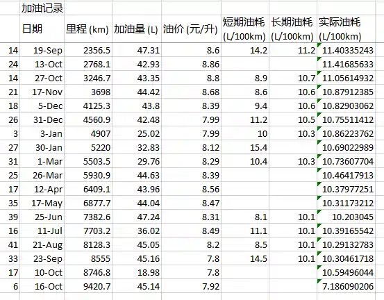This screenshot has height=300, width=384.
Task: Click the 15.4 short-term consumption cell
Action: coord(245,147)
